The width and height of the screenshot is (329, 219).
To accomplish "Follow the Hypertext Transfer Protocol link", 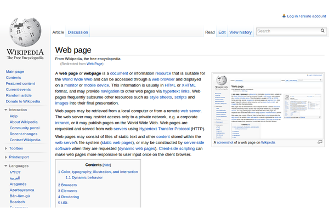I will tap(164, 129).
